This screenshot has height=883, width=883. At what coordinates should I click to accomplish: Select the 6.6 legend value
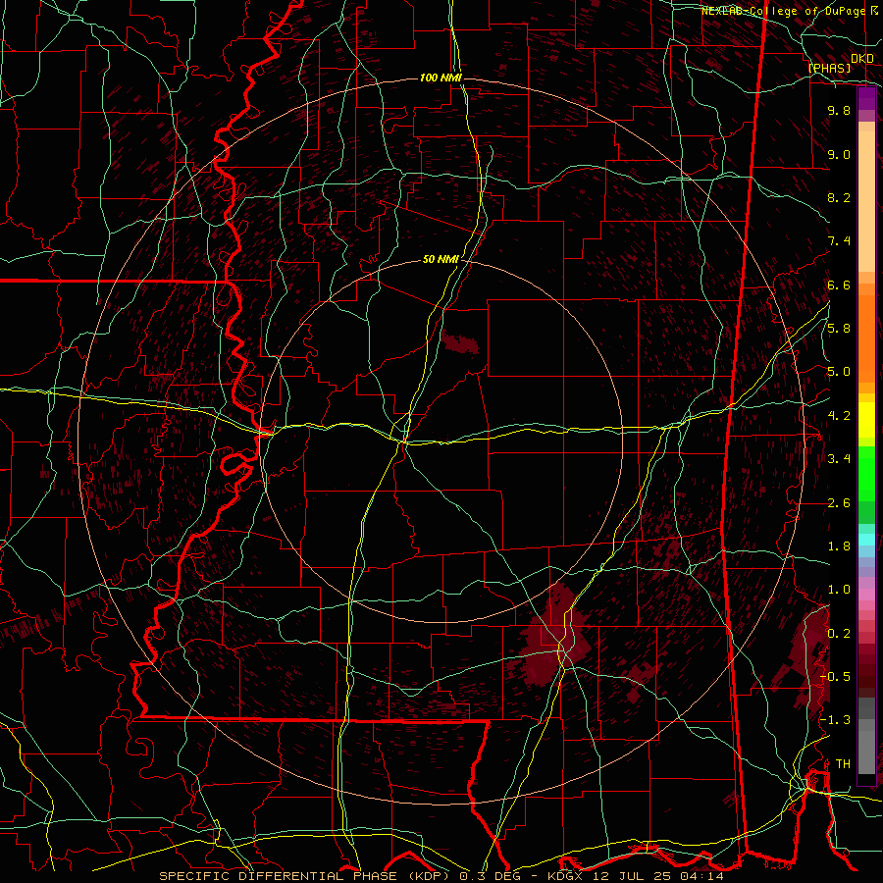[x=839, y=285]
